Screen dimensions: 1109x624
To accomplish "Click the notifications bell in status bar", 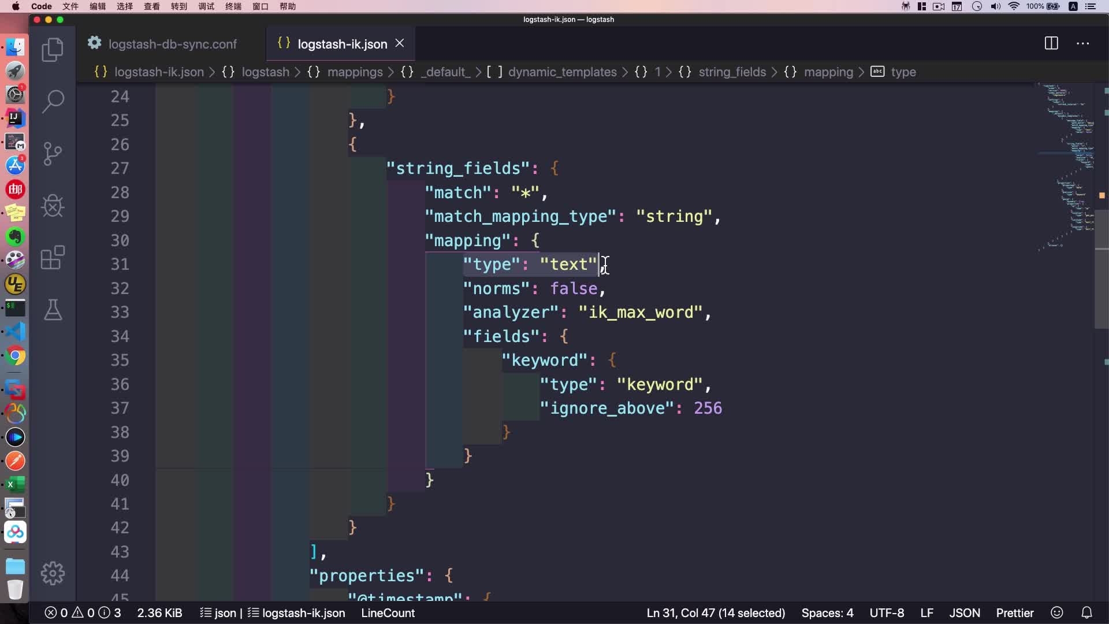I will [x=1086, y=612].
